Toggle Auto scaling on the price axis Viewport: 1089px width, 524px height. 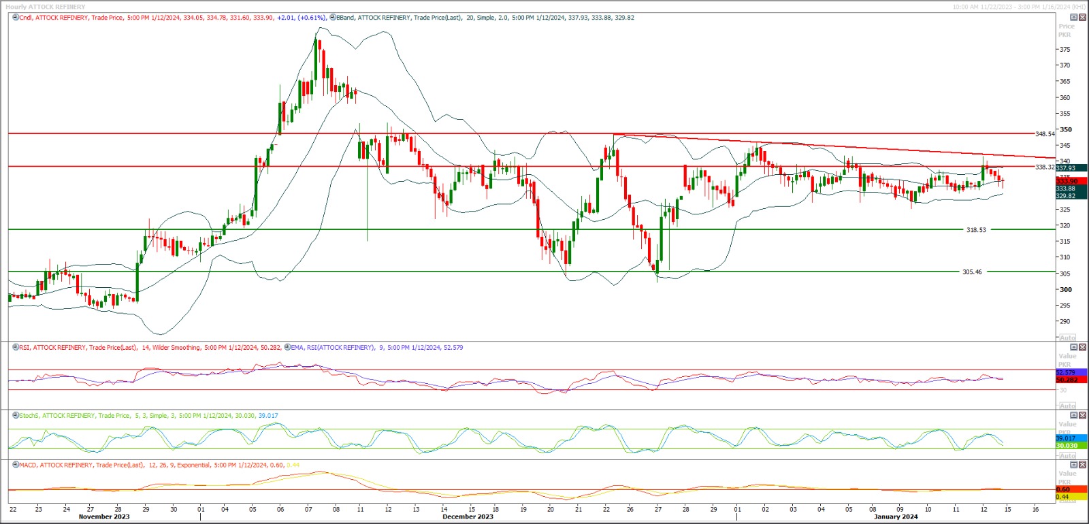(x=1067, y=338)
